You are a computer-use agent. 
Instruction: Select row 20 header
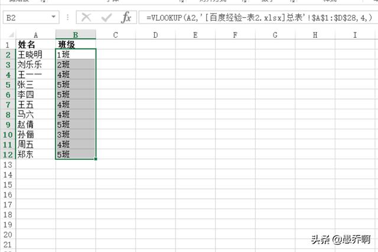[7, 234]
